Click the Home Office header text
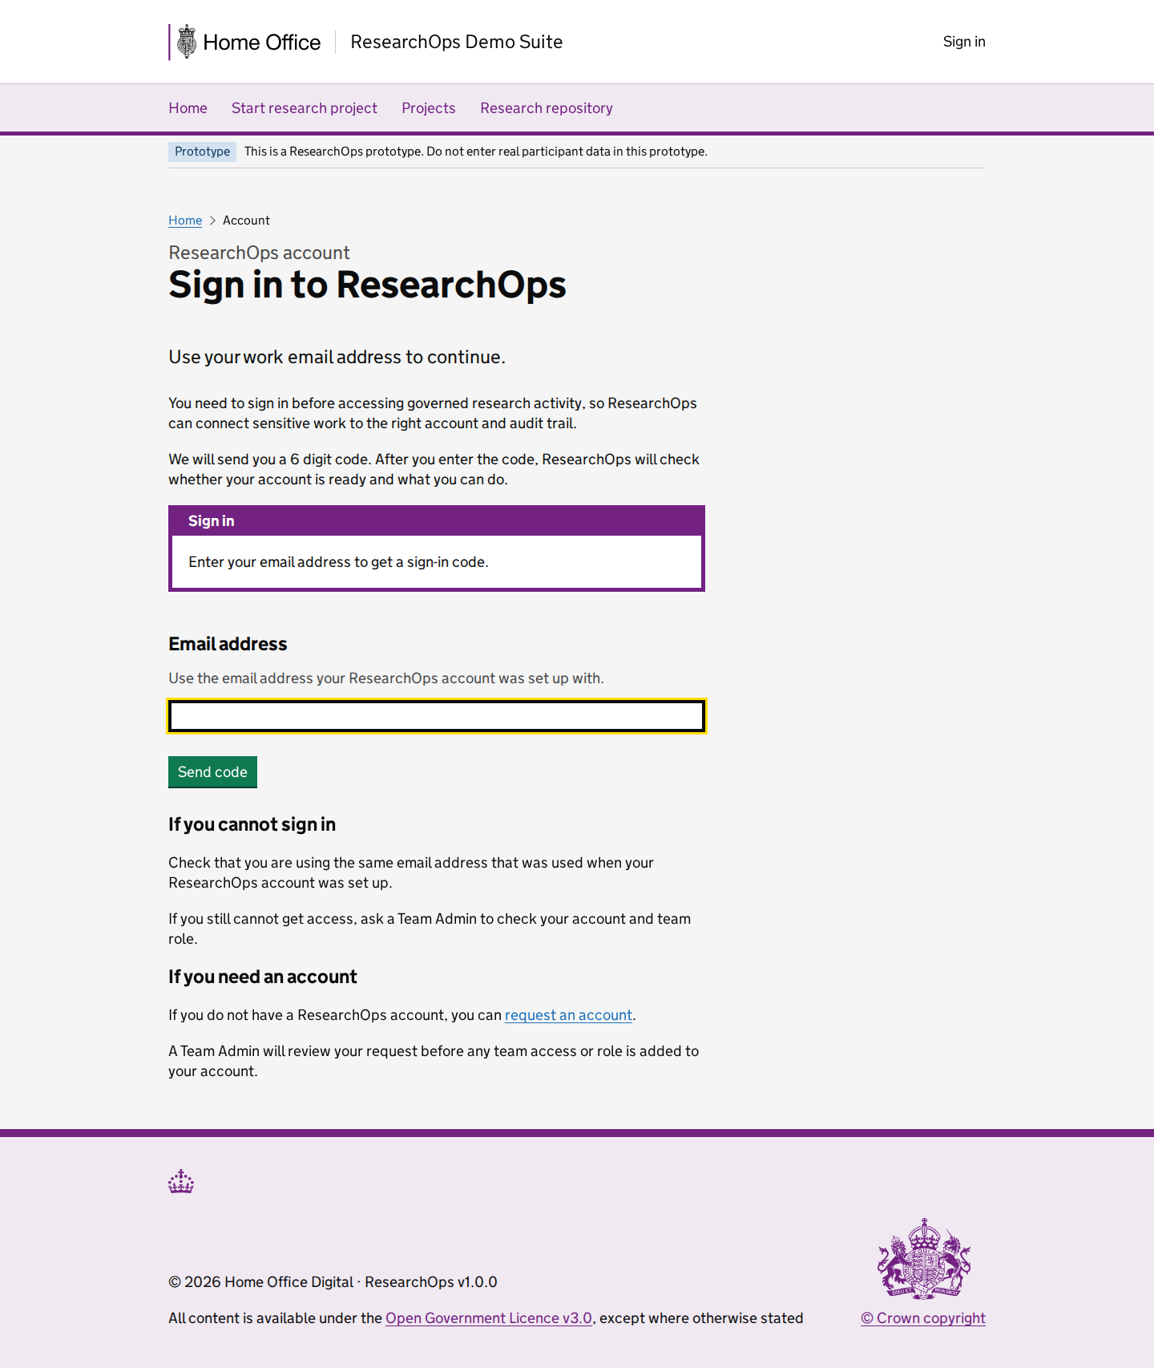 tap(262, 42)
